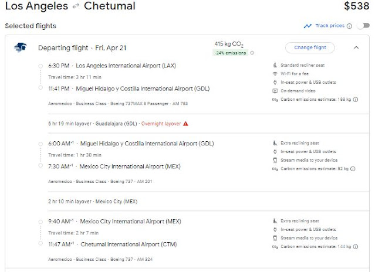Click the Track prices trend chart icon
The width and height of the screenshot is (375, 272).
coord(308,26)
